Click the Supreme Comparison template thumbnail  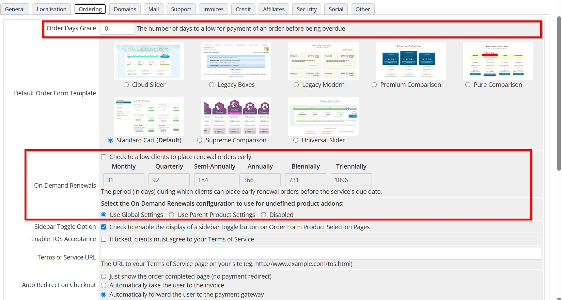tap(236, 116)
